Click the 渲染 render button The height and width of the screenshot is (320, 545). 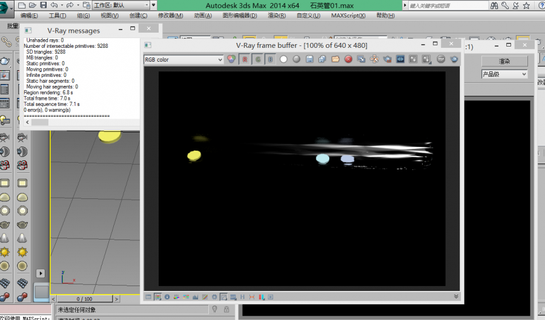pyautogui.click(x=504, y=61)
